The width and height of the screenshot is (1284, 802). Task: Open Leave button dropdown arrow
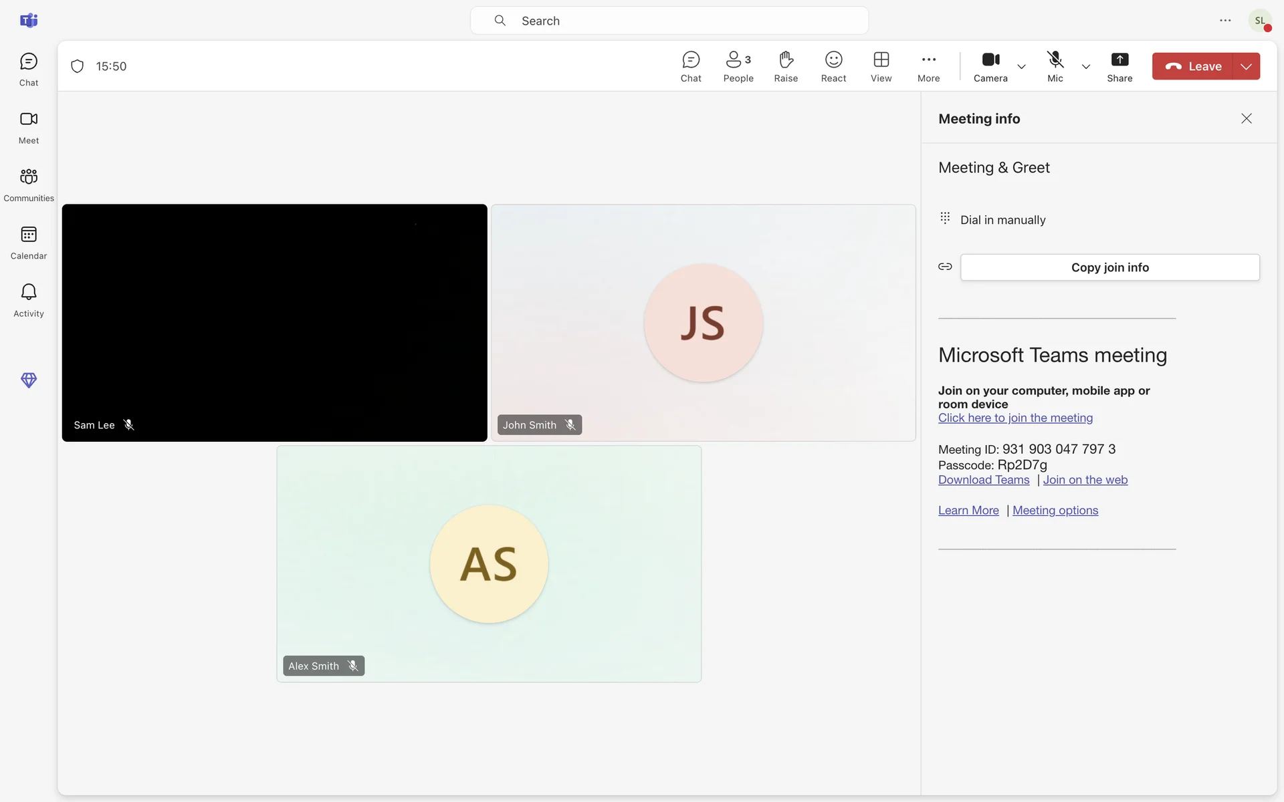tap(1246, 66)
